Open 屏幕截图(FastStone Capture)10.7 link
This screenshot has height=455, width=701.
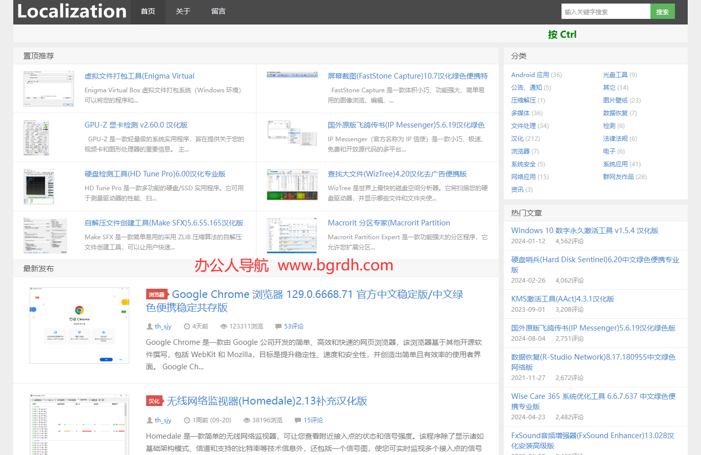[408, 76]
